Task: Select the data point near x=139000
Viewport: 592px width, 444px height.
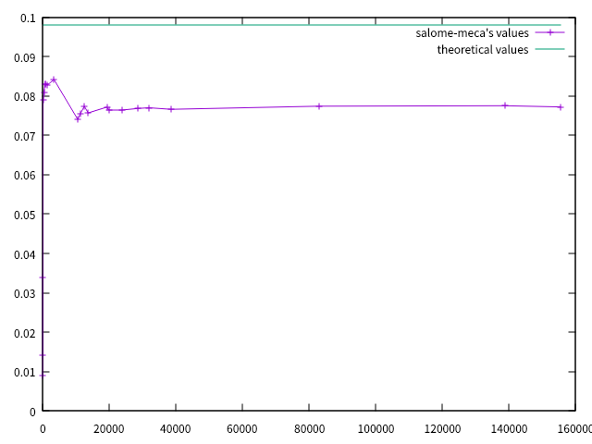Action: tap(505, 105)
